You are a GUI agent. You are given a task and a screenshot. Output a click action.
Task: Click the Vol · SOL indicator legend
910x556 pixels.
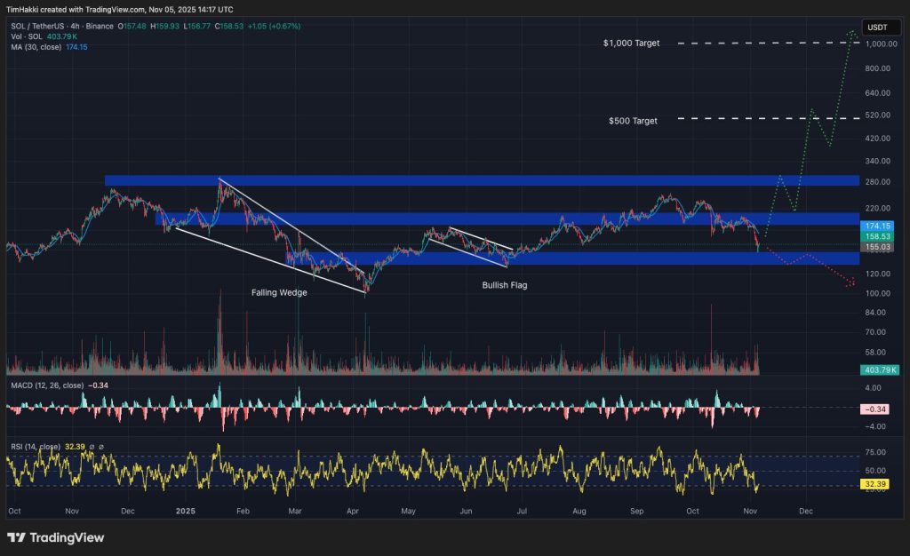pos(27,36)
